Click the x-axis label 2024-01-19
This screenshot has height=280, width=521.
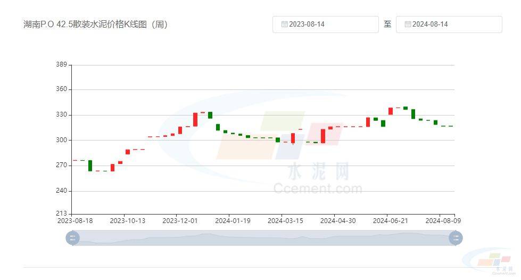(233, 221)
